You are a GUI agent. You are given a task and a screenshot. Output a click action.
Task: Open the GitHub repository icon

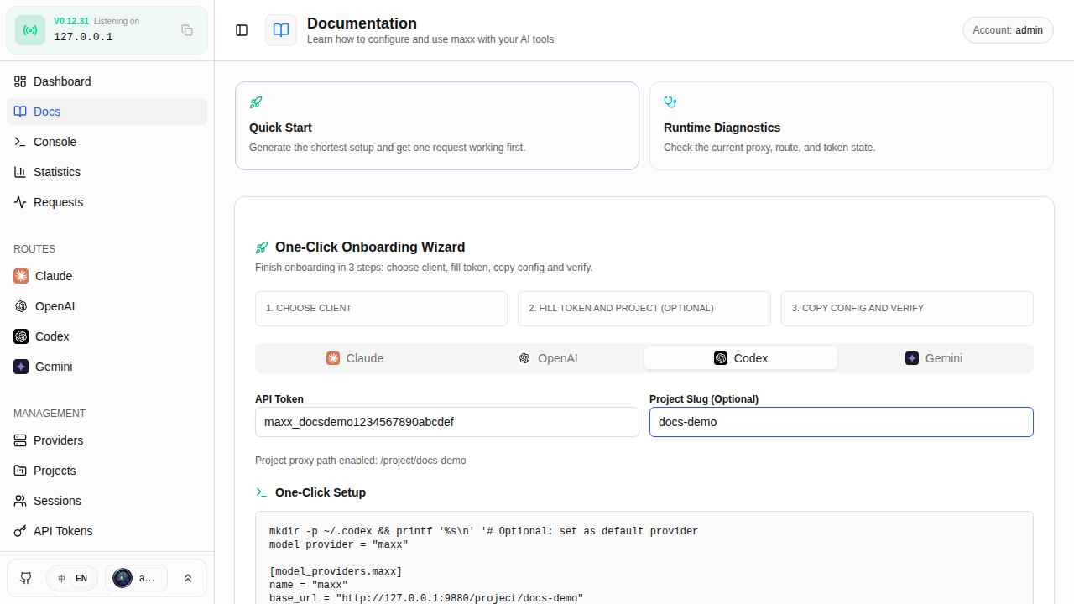(26, 578)
